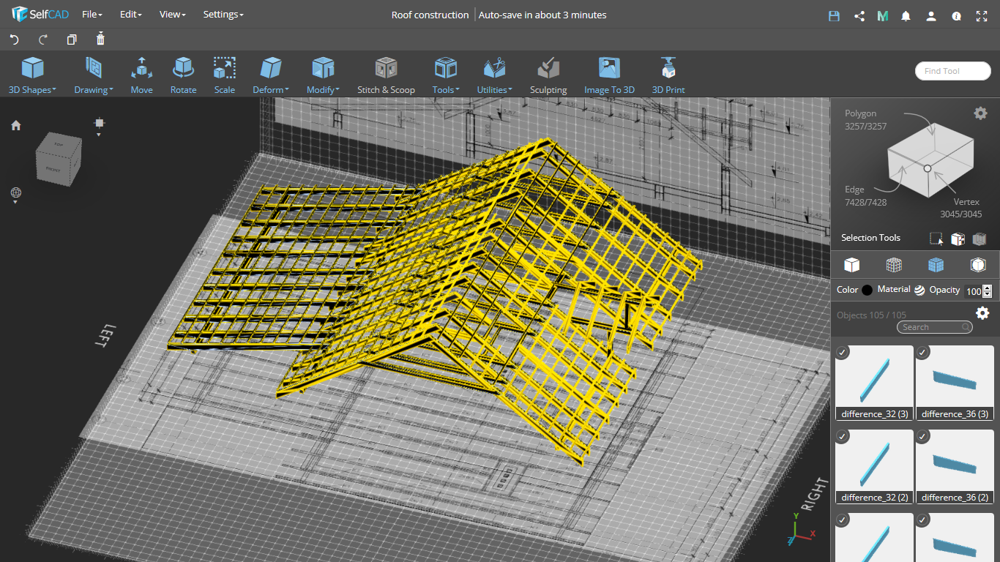Open the File menu
Viewport: 1000px width, 562px height.
[x=92, y=15]
